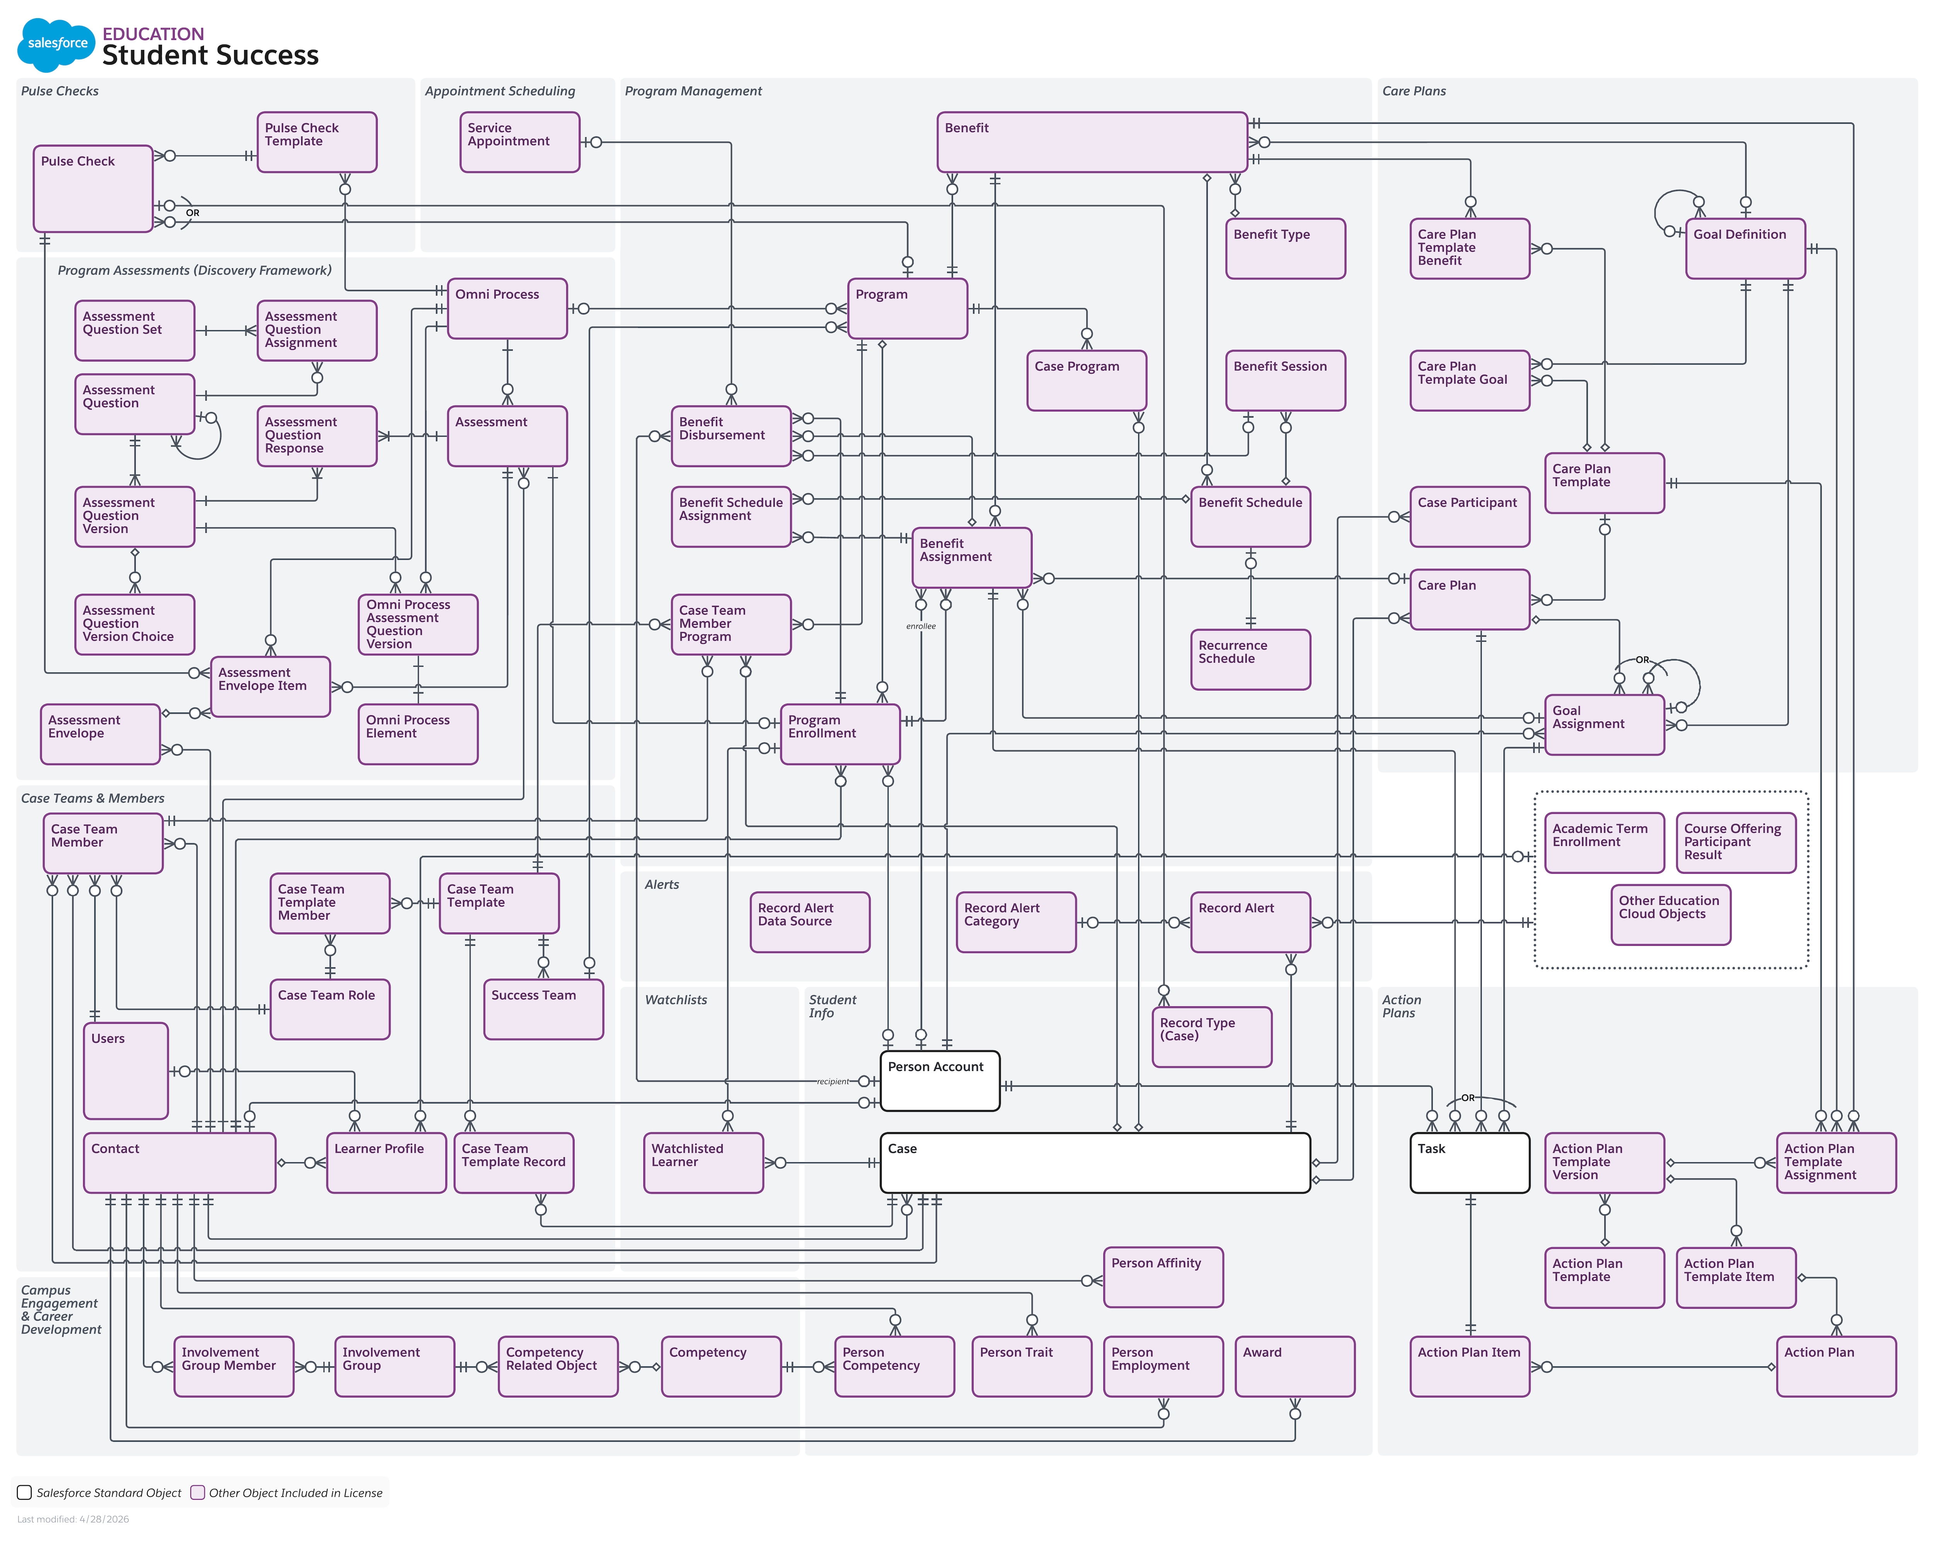Screen dimensions: 1933x1555
Task: Click the Benefit Session entity
Action: coord(1286,380)
